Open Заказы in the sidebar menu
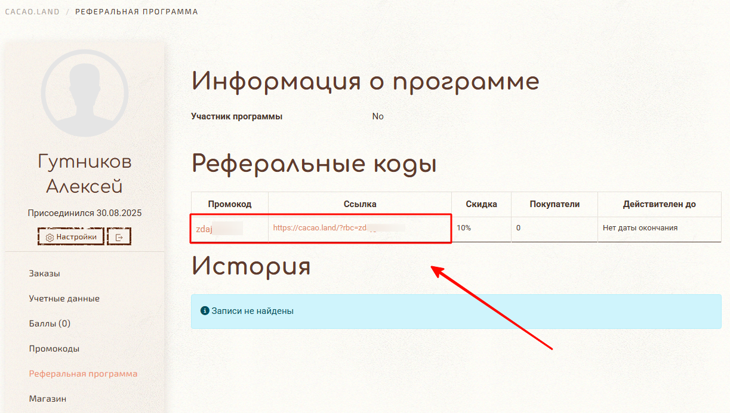Screen dimensions: 730x413 click(x=44, y=273)
